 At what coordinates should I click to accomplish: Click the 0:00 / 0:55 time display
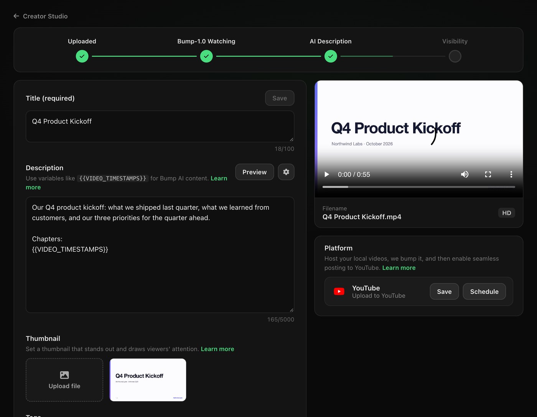click(x=354, y=175)
